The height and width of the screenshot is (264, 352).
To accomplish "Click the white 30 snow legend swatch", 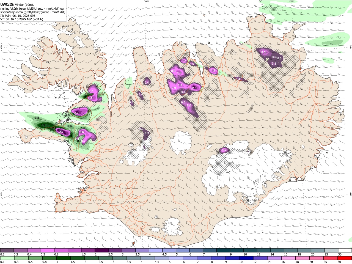I will click(x=345, y=251).
